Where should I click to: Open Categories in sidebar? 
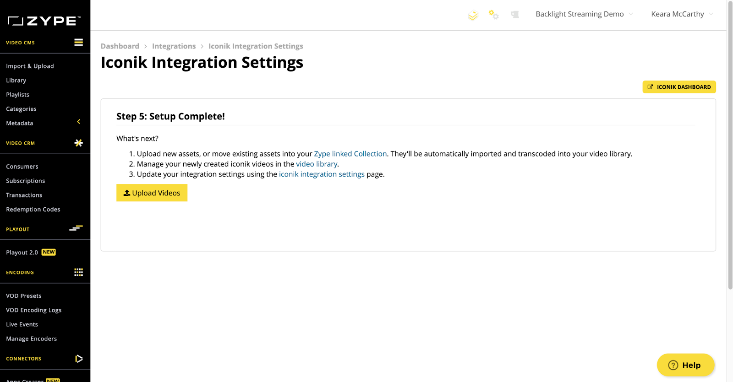(21, 109)
